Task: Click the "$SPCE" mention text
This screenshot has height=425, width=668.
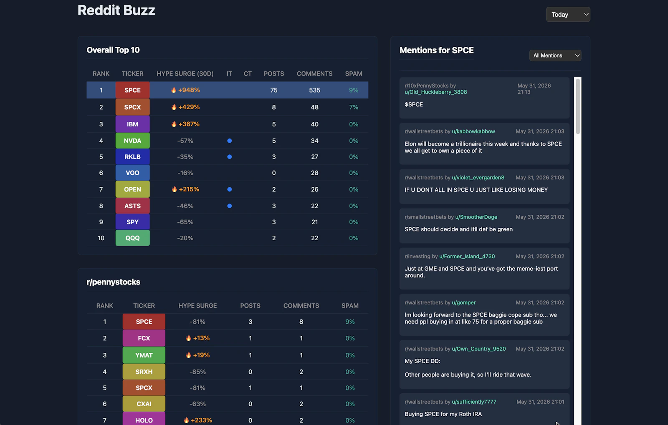Action: 414,105
